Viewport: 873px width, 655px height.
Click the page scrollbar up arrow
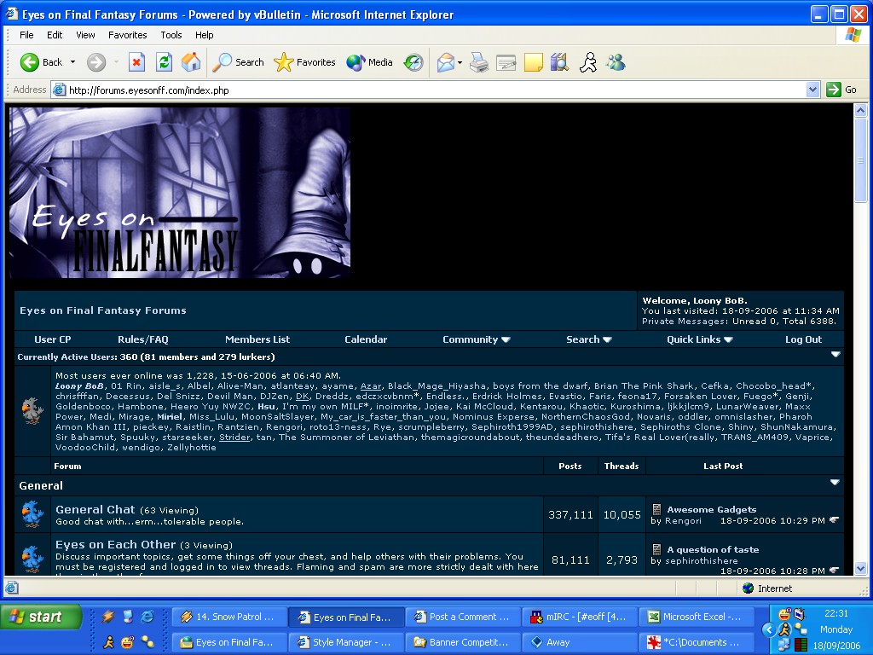(861, 110)
